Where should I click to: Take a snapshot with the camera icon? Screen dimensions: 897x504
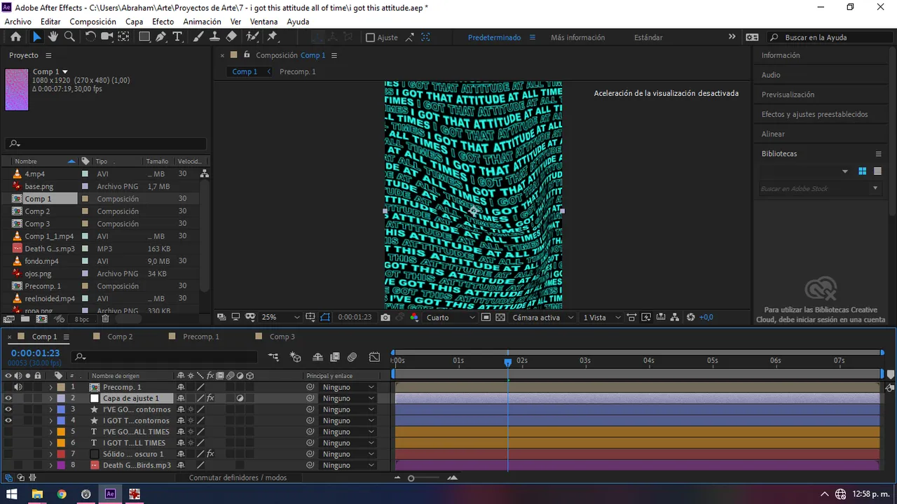pyautogui.click(x=385, y=317)
